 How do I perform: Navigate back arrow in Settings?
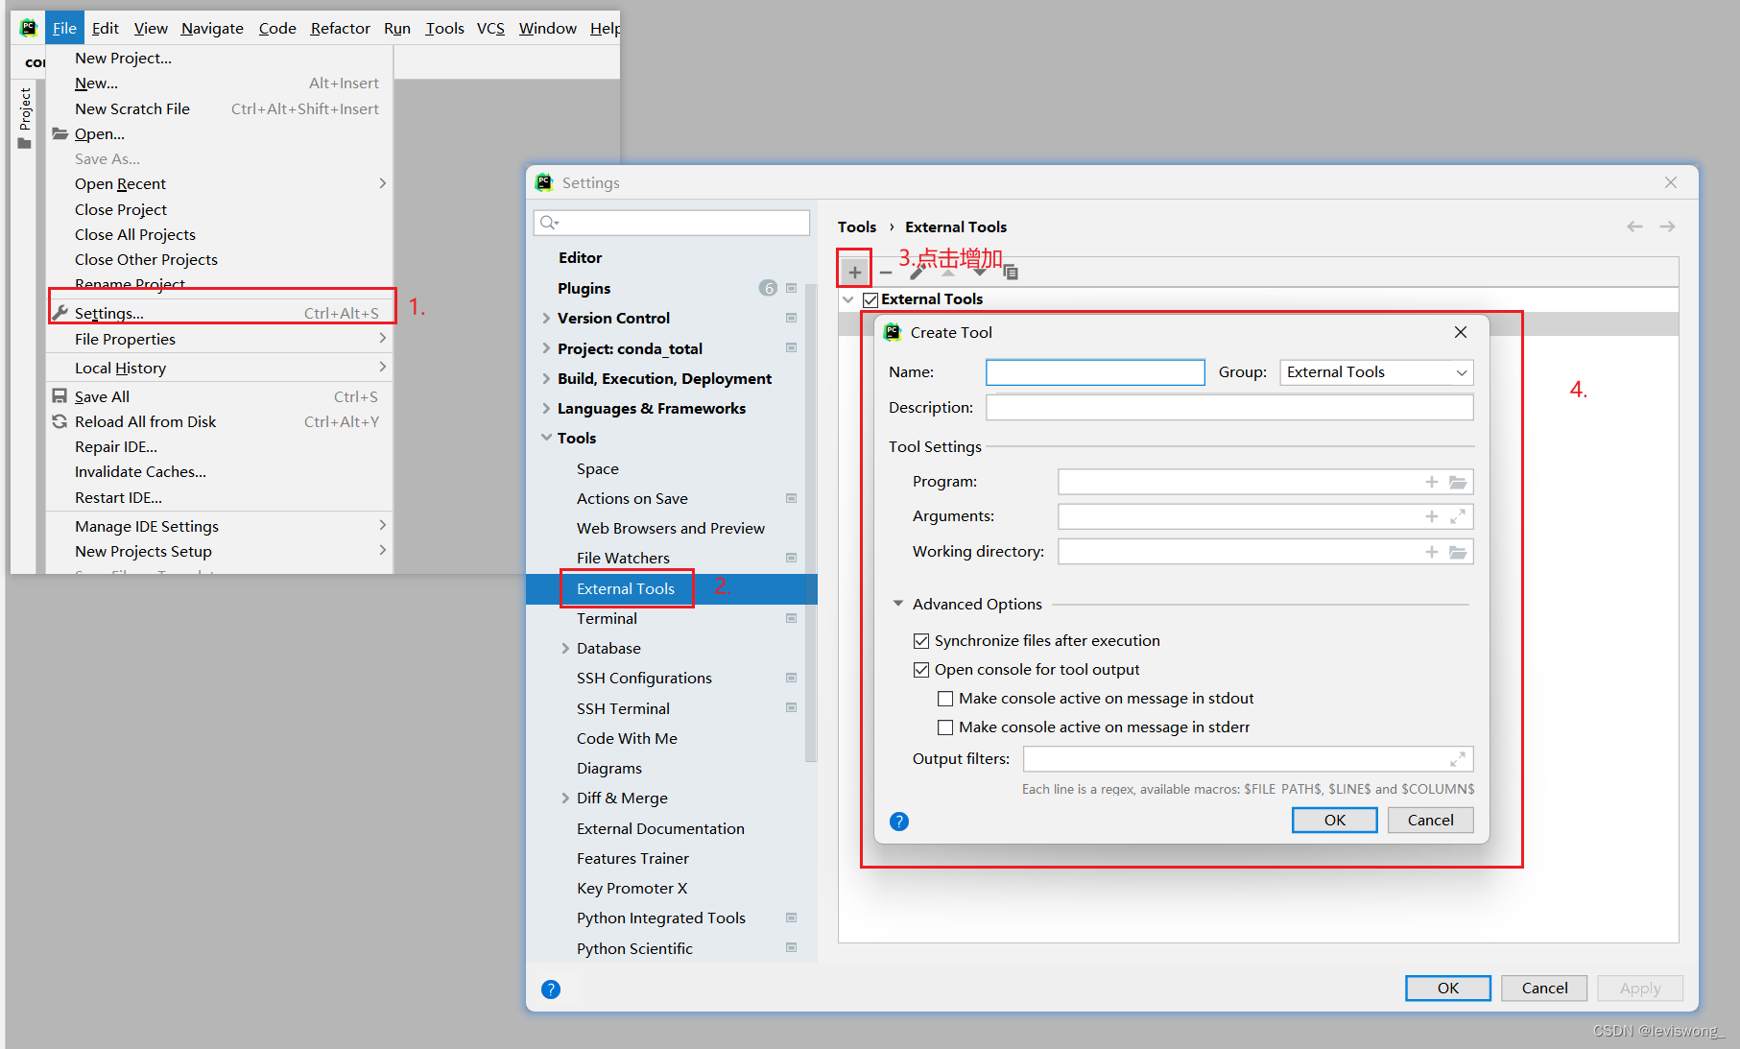tap(1634, 226)
